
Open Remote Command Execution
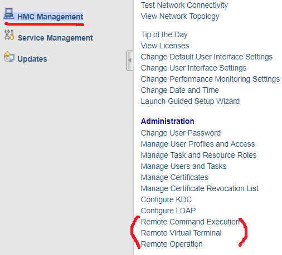191,222
